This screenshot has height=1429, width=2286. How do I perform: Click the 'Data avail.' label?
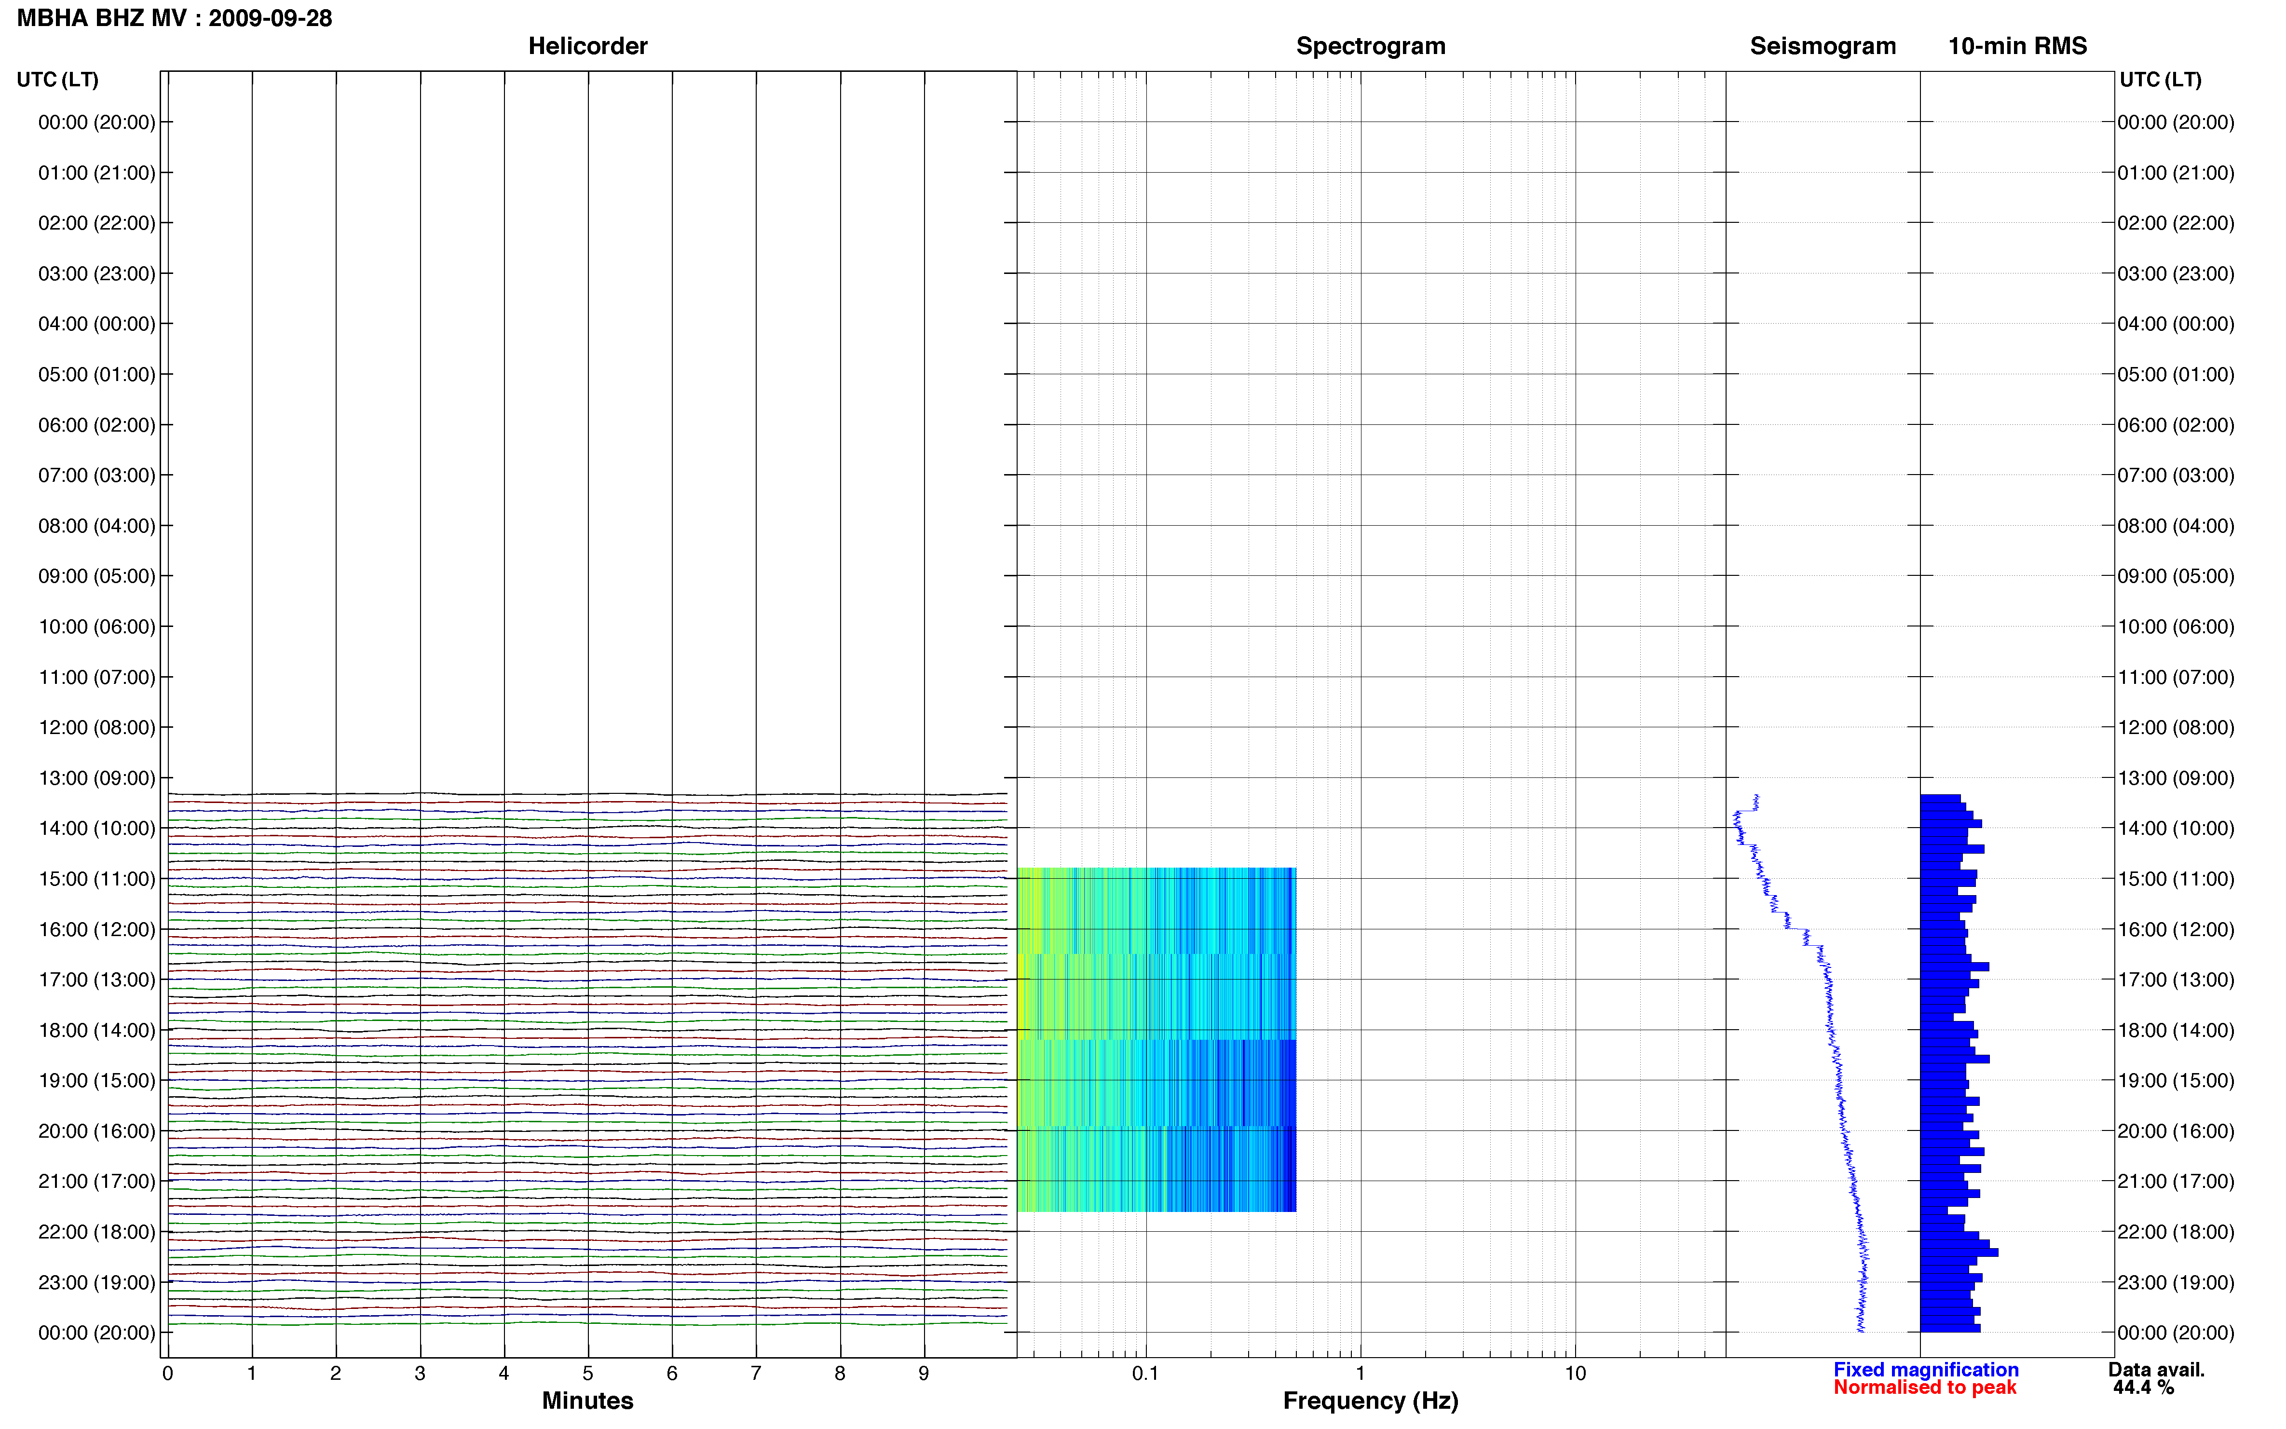point(2156,1370)
